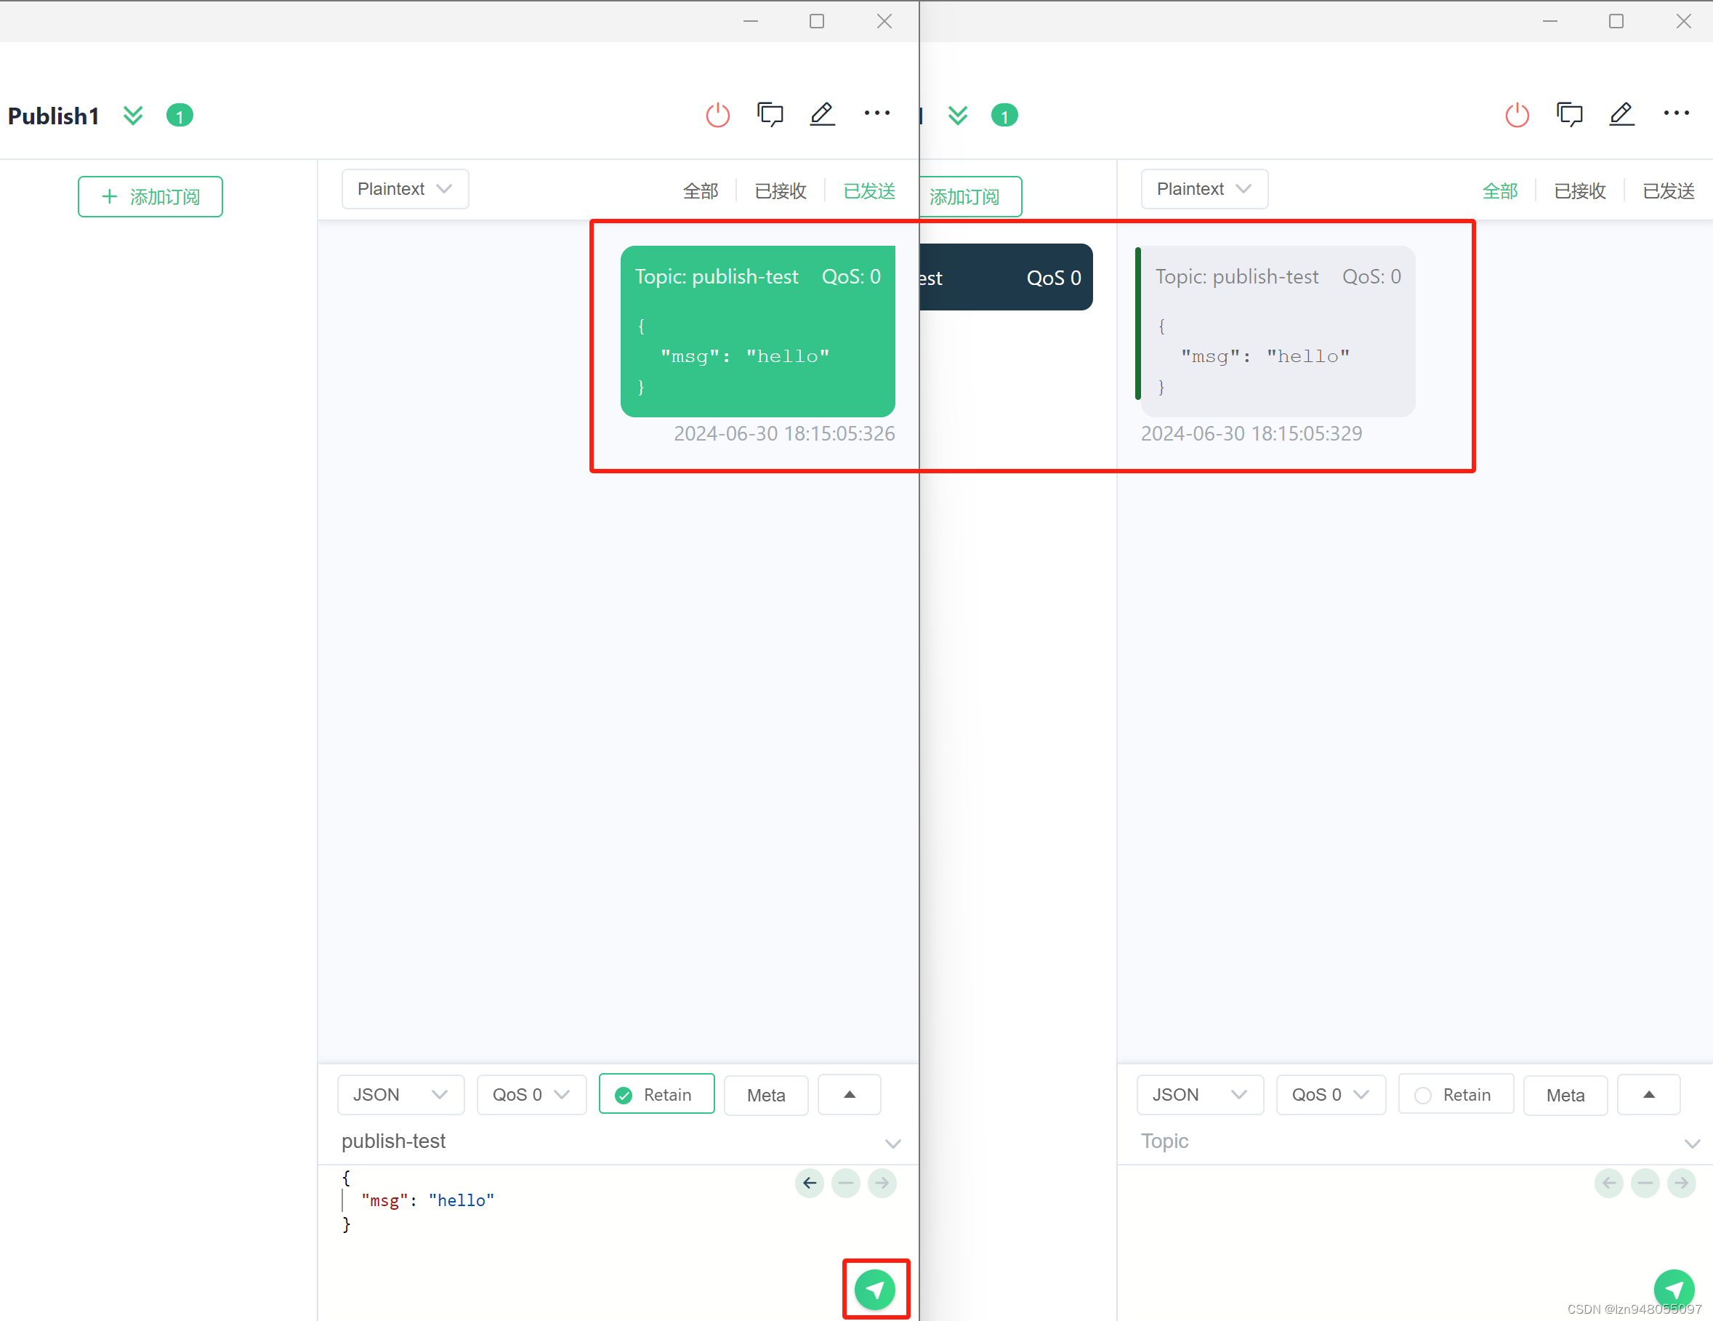The width and height of the screenshot is (1713, 1321).
Task: Click the dark QoS 0 subscription color tag
Action: (1006, 277)
